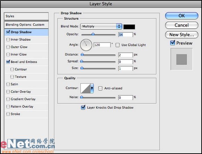Click the Distance value field
Image resolution: width=202 pixels, height=154 pixels.
coord(125,55)
